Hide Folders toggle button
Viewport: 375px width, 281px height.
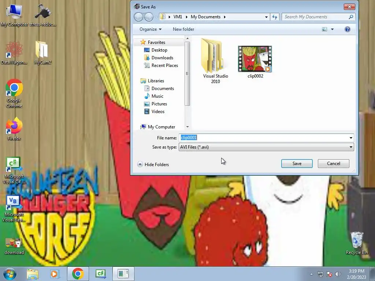153,164
